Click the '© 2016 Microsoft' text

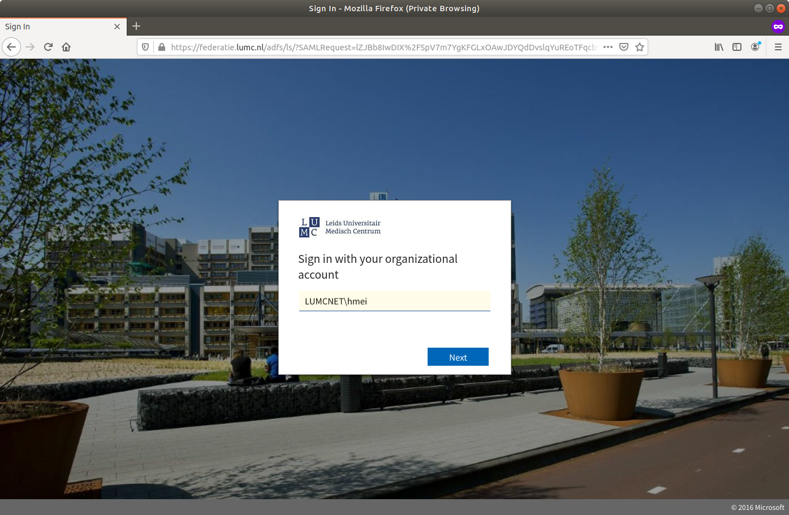[758, 507]
